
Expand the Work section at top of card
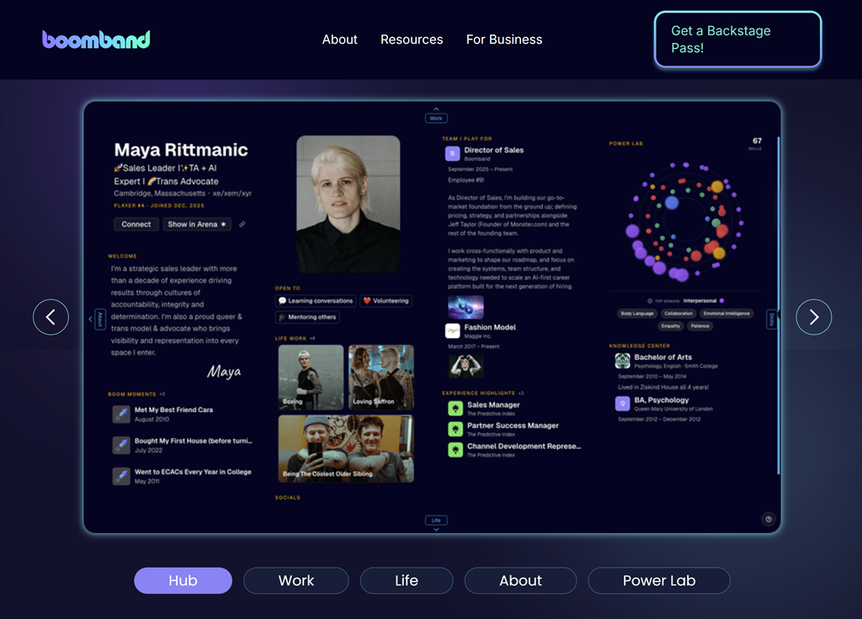pyautogui.click(x=436, y=114)
